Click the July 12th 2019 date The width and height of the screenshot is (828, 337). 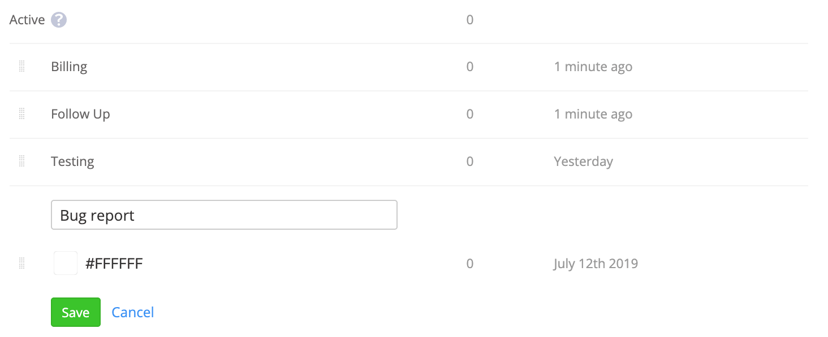[596, 264]
